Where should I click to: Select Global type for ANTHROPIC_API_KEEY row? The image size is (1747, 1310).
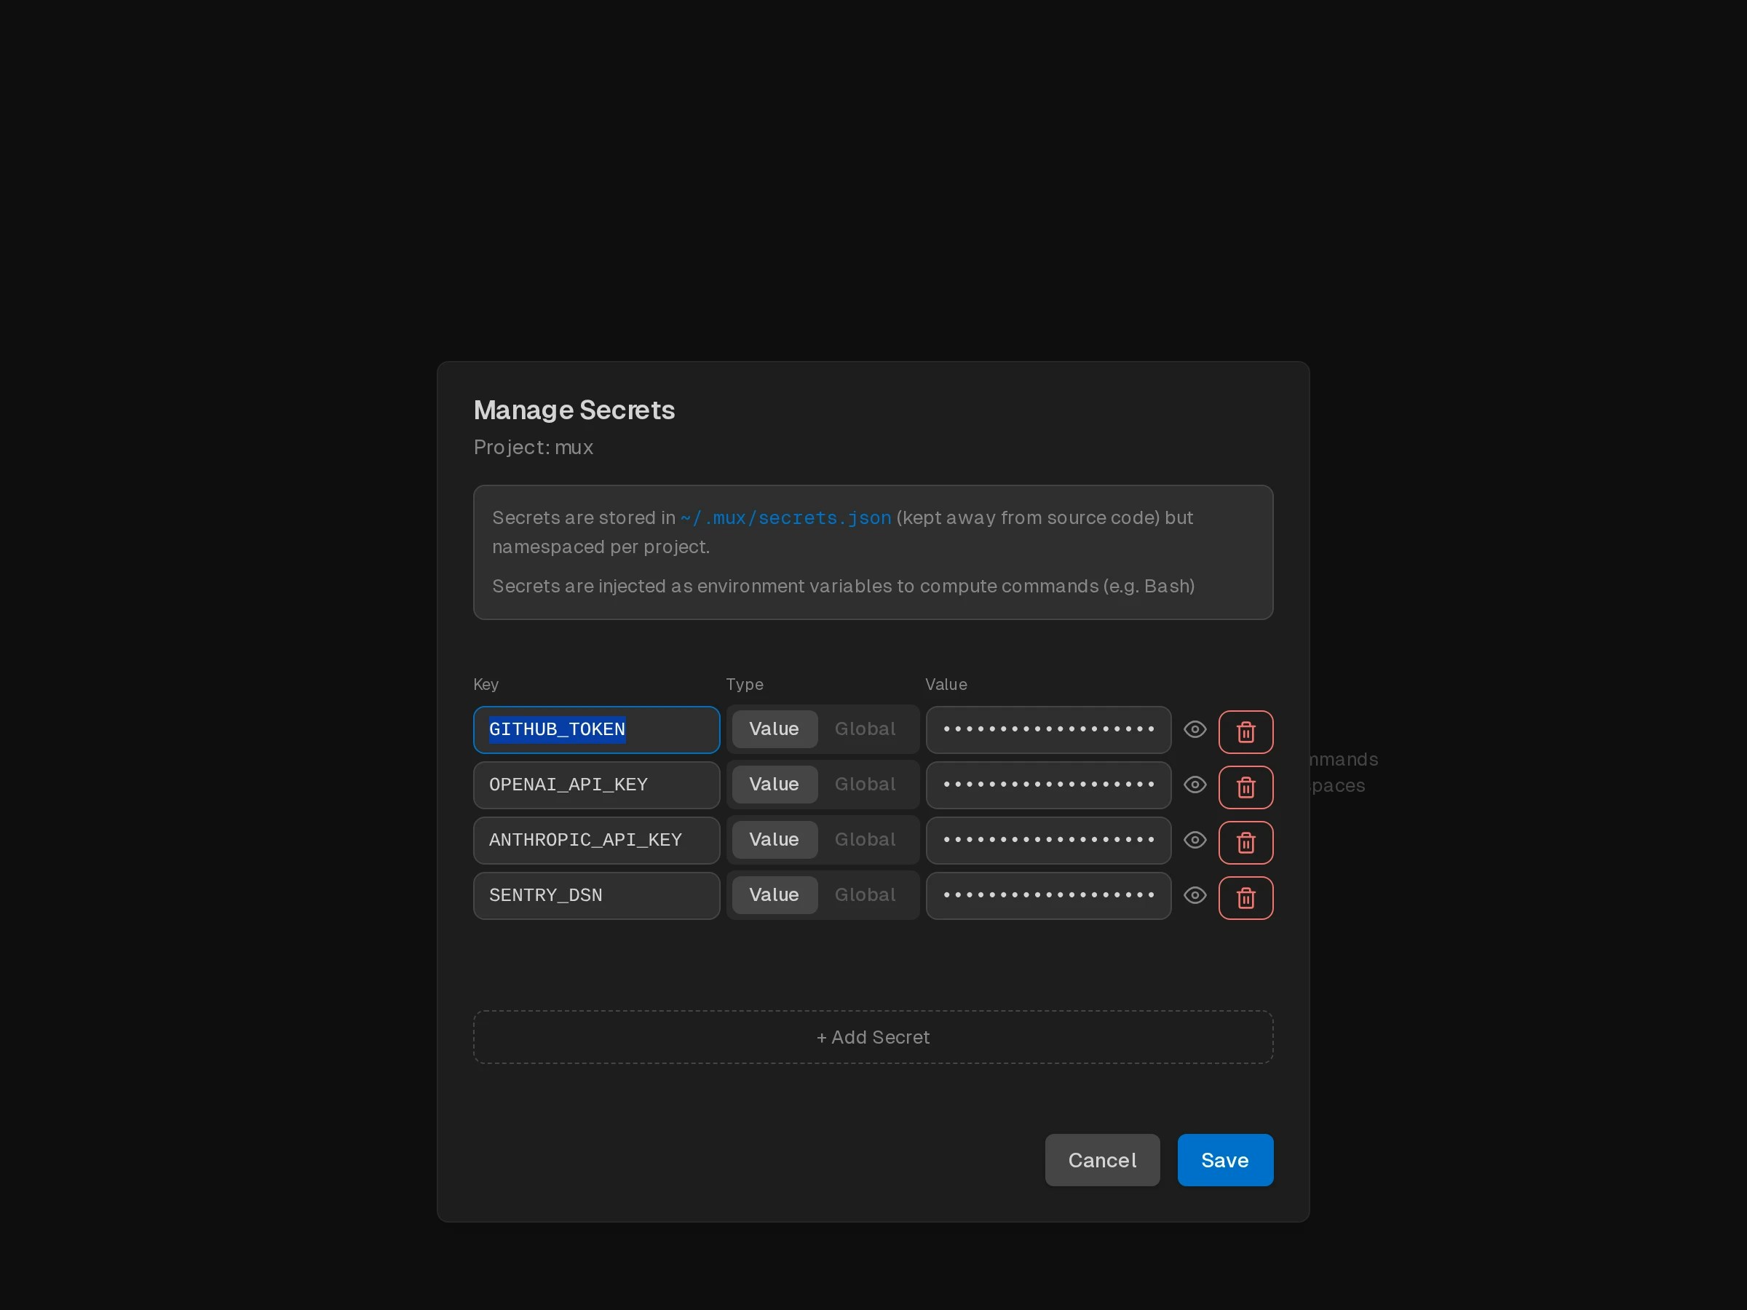click(865, 839)
